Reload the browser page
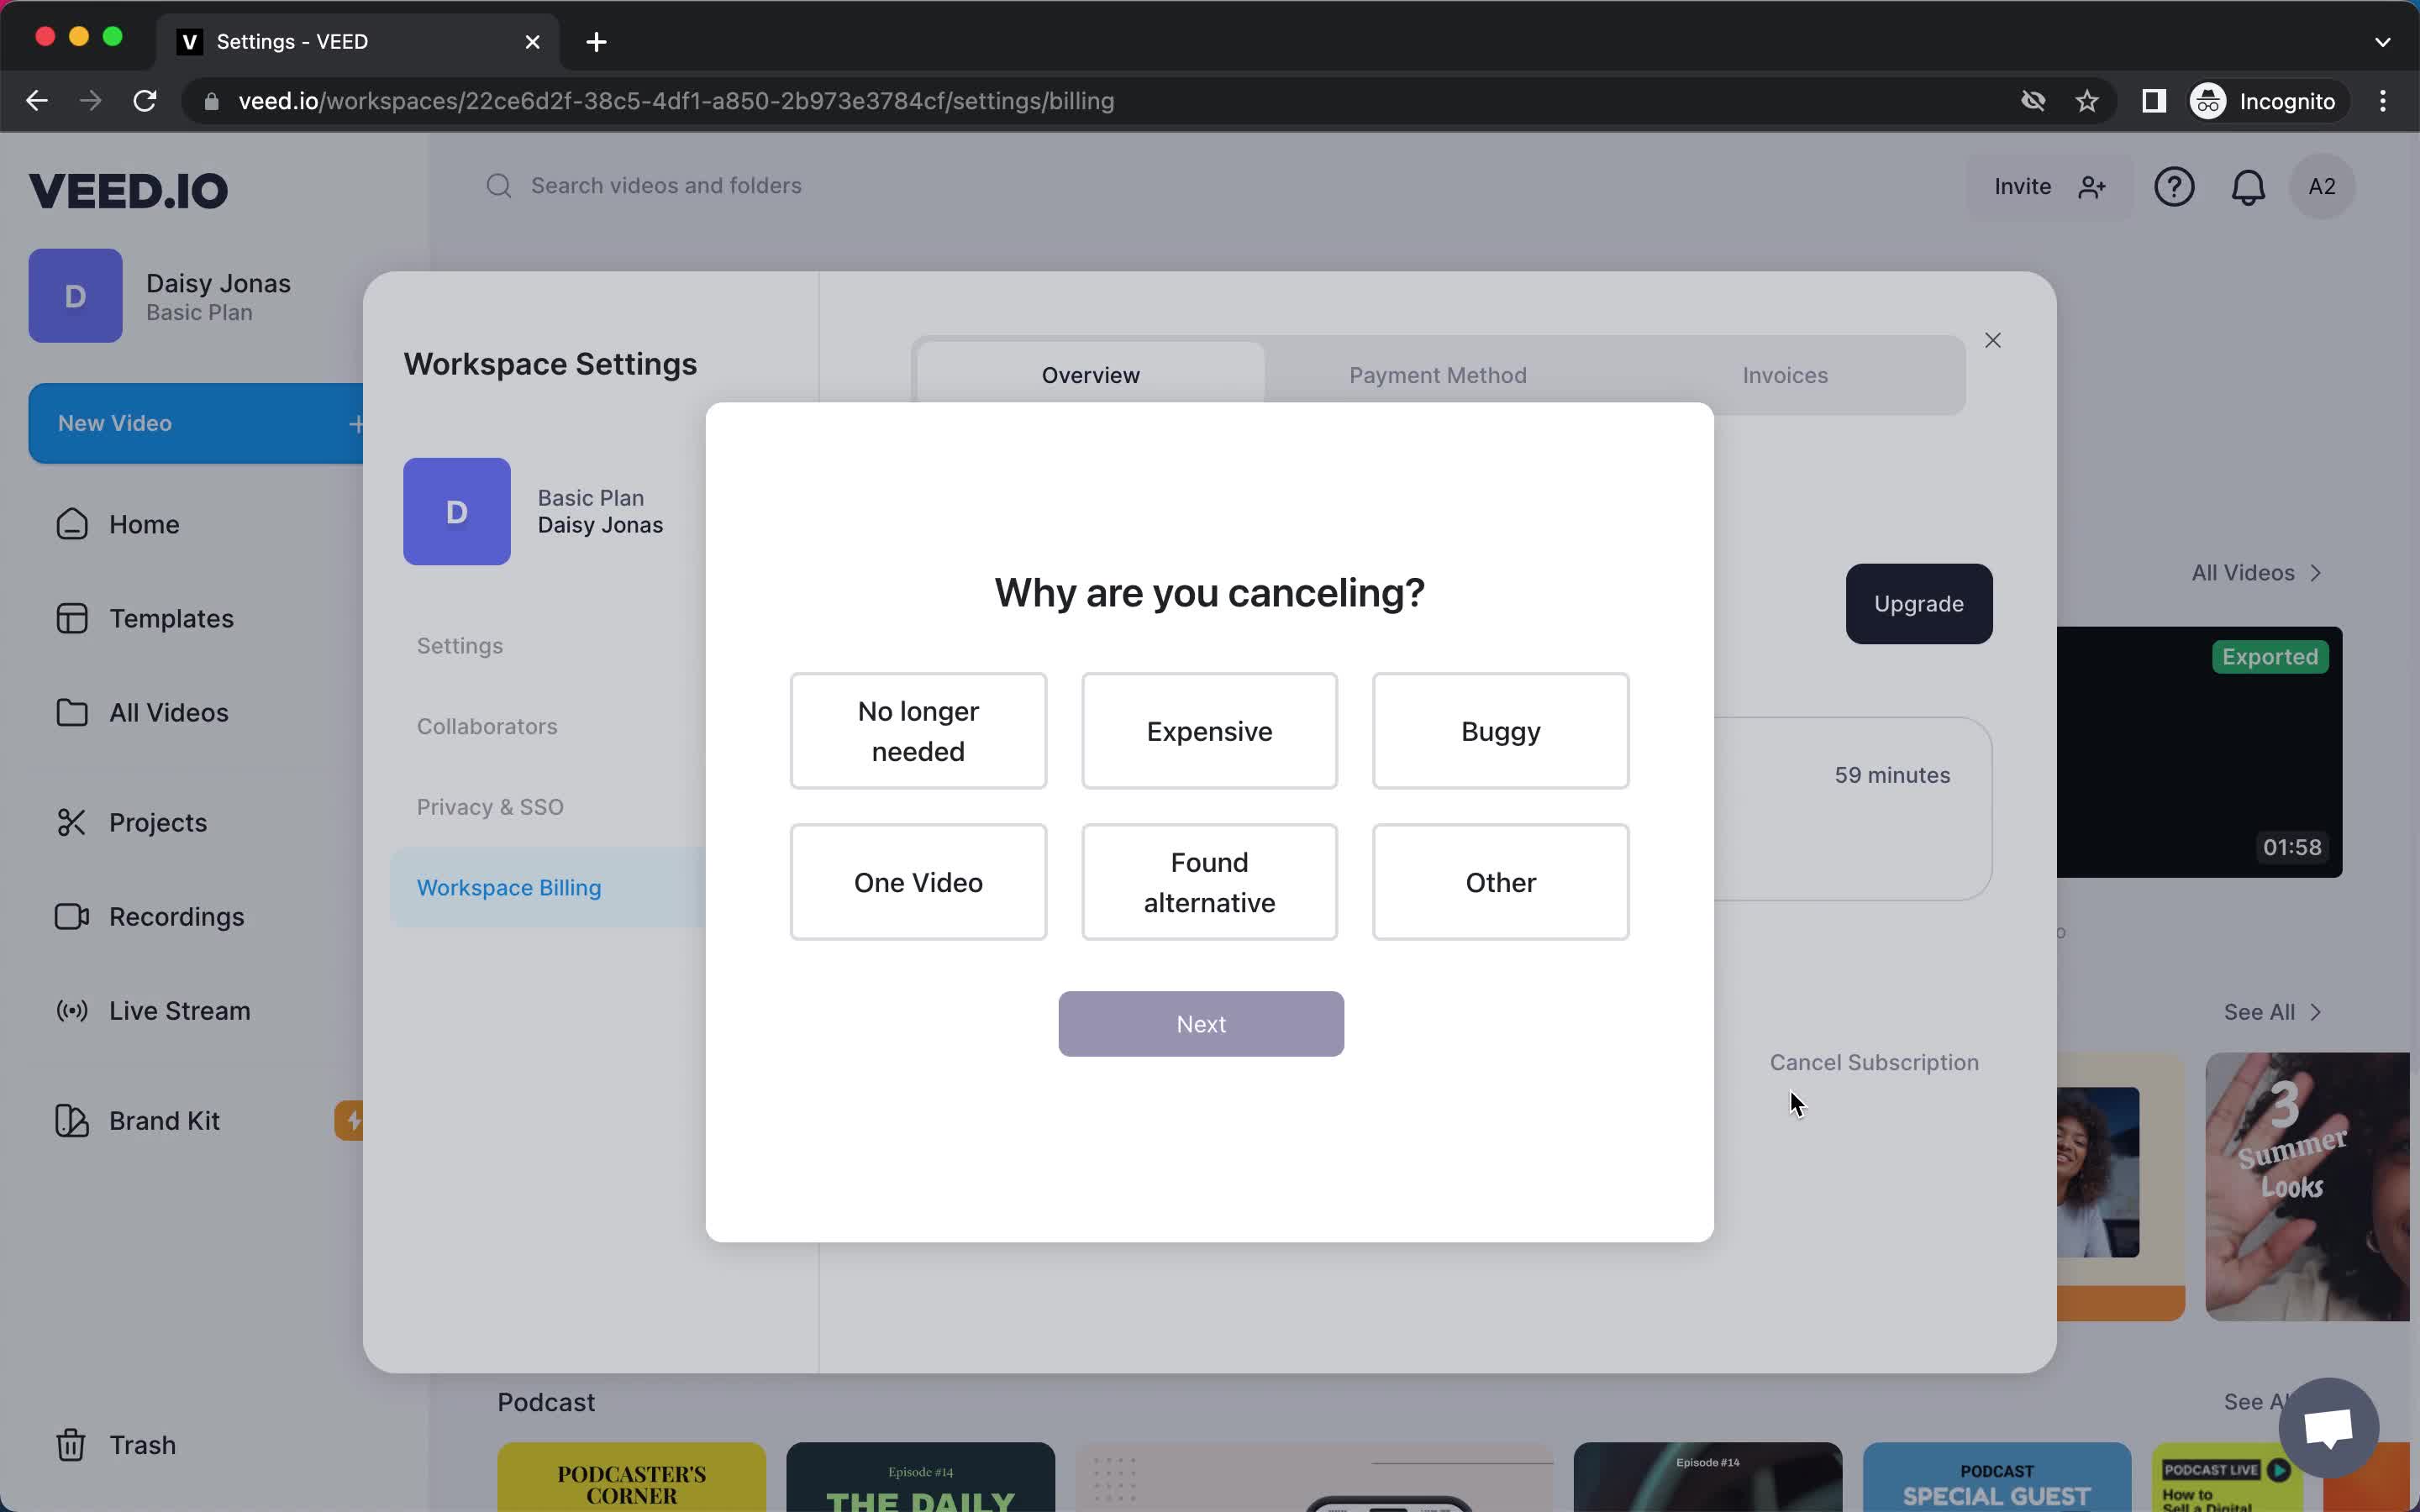 pyautogui.click(x=145, y=101)
